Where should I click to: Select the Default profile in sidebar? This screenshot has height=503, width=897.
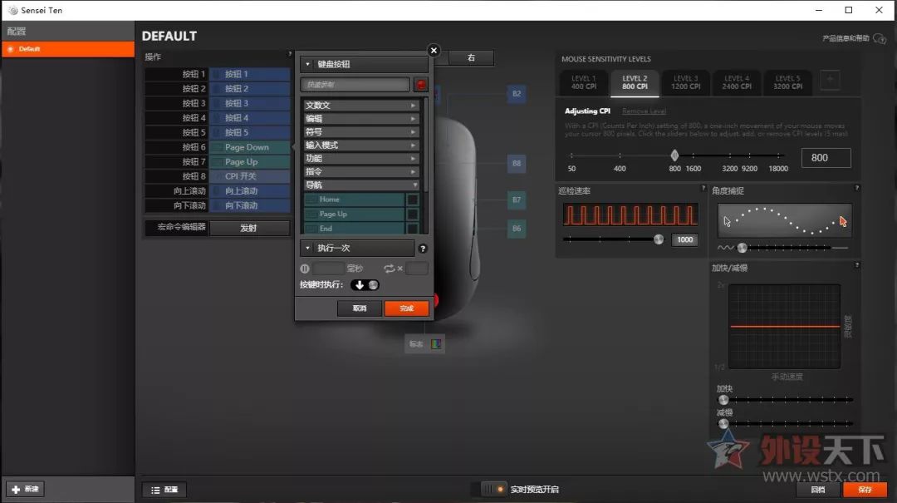click(68, 49)
